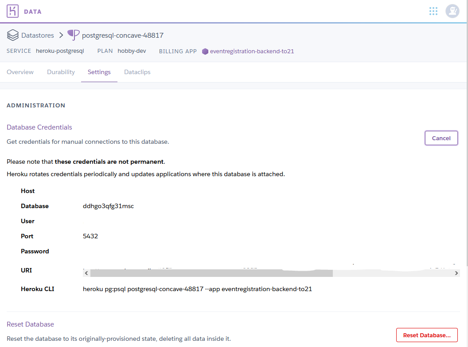Click the PostgreSQL elephant icon
This screenshot has height=347, width=468.
[74, 35]
